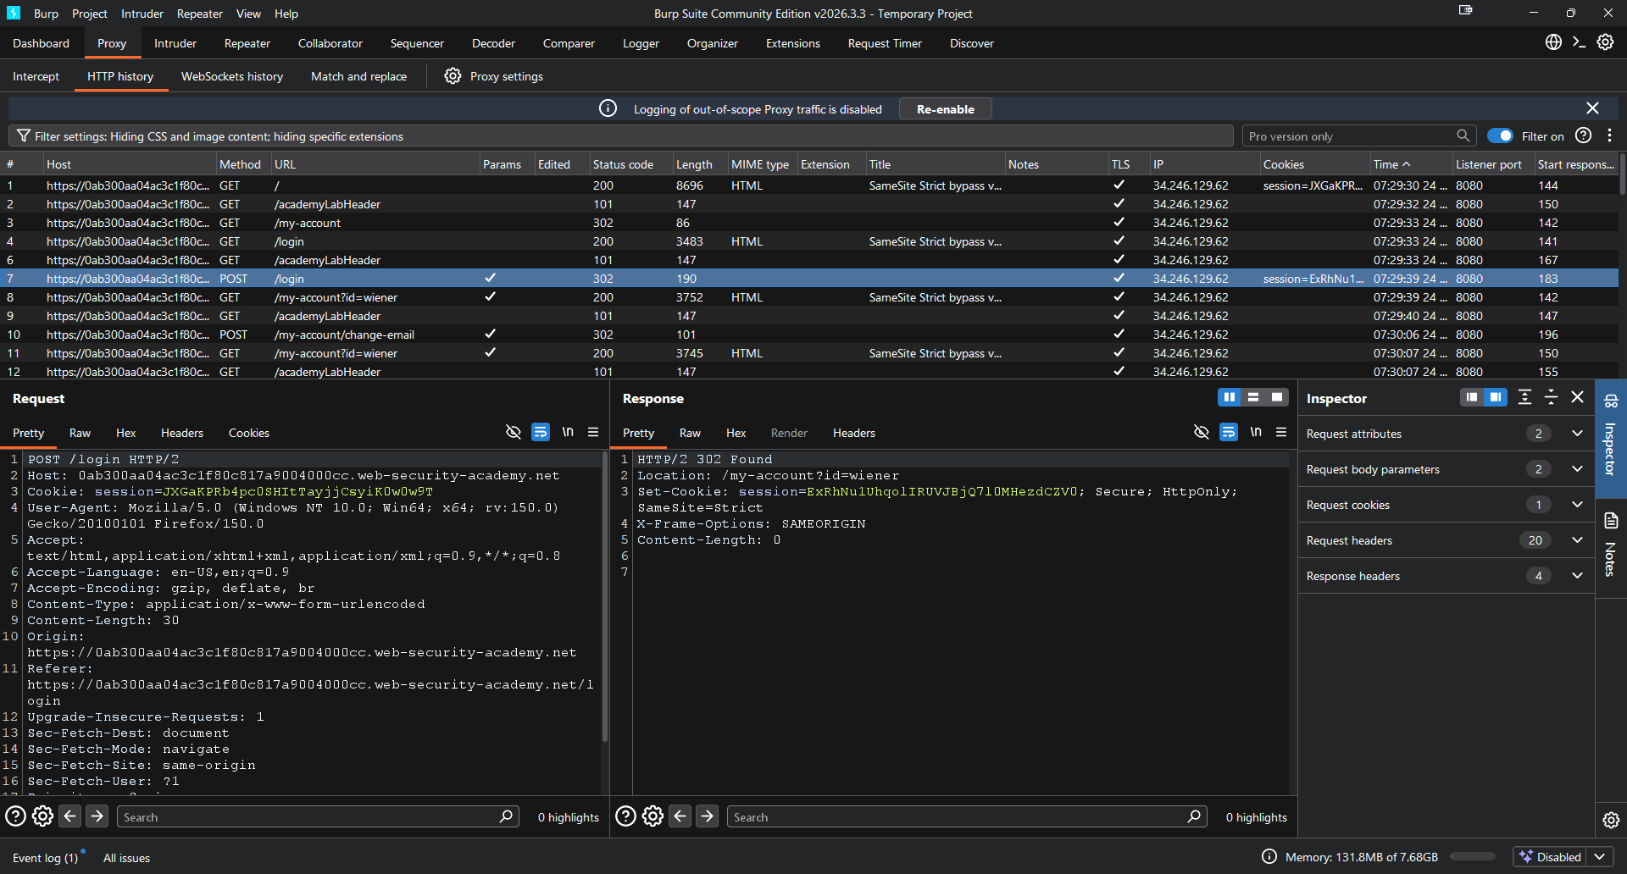Go to previous match in Request search
The image size is (1627, 874).
pos(70,816)
